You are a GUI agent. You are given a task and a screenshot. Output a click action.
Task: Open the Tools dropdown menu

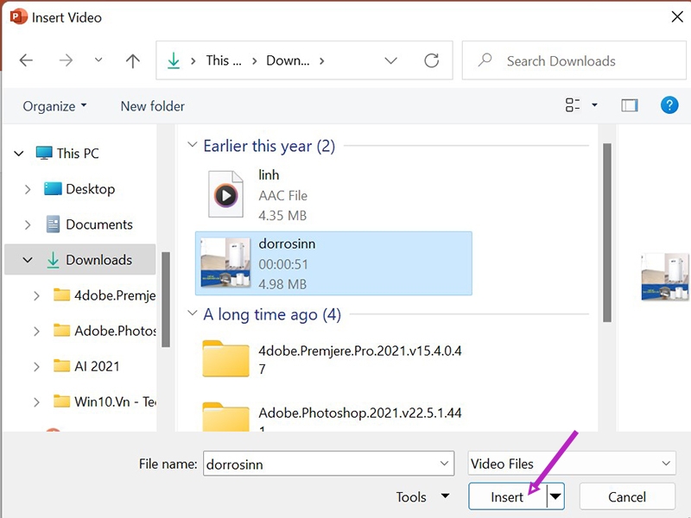(422, 497)
